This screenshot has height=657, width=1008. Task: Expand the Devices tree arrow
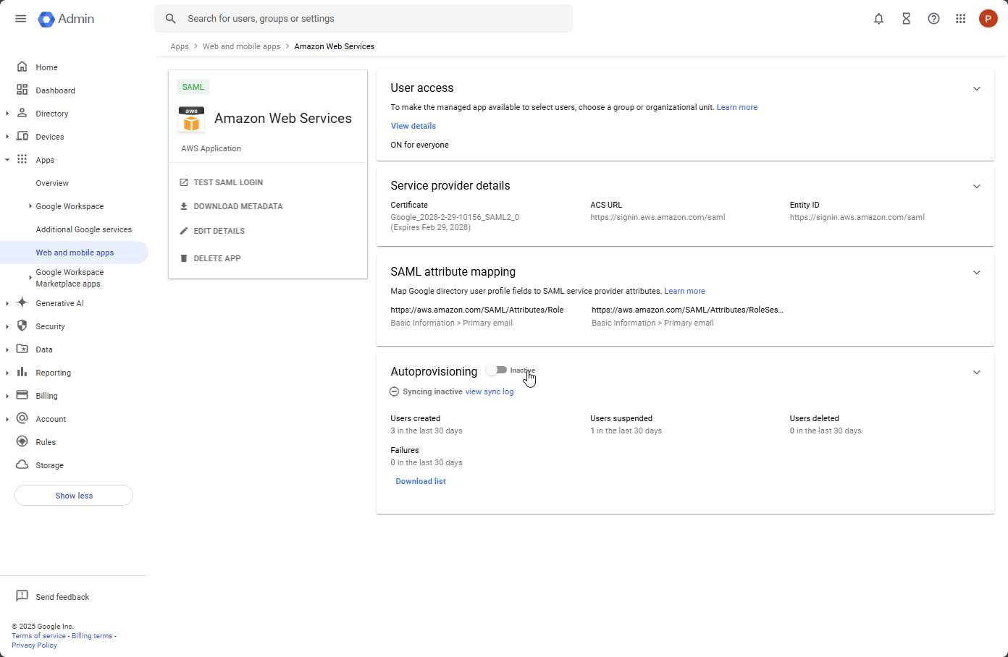7,137
